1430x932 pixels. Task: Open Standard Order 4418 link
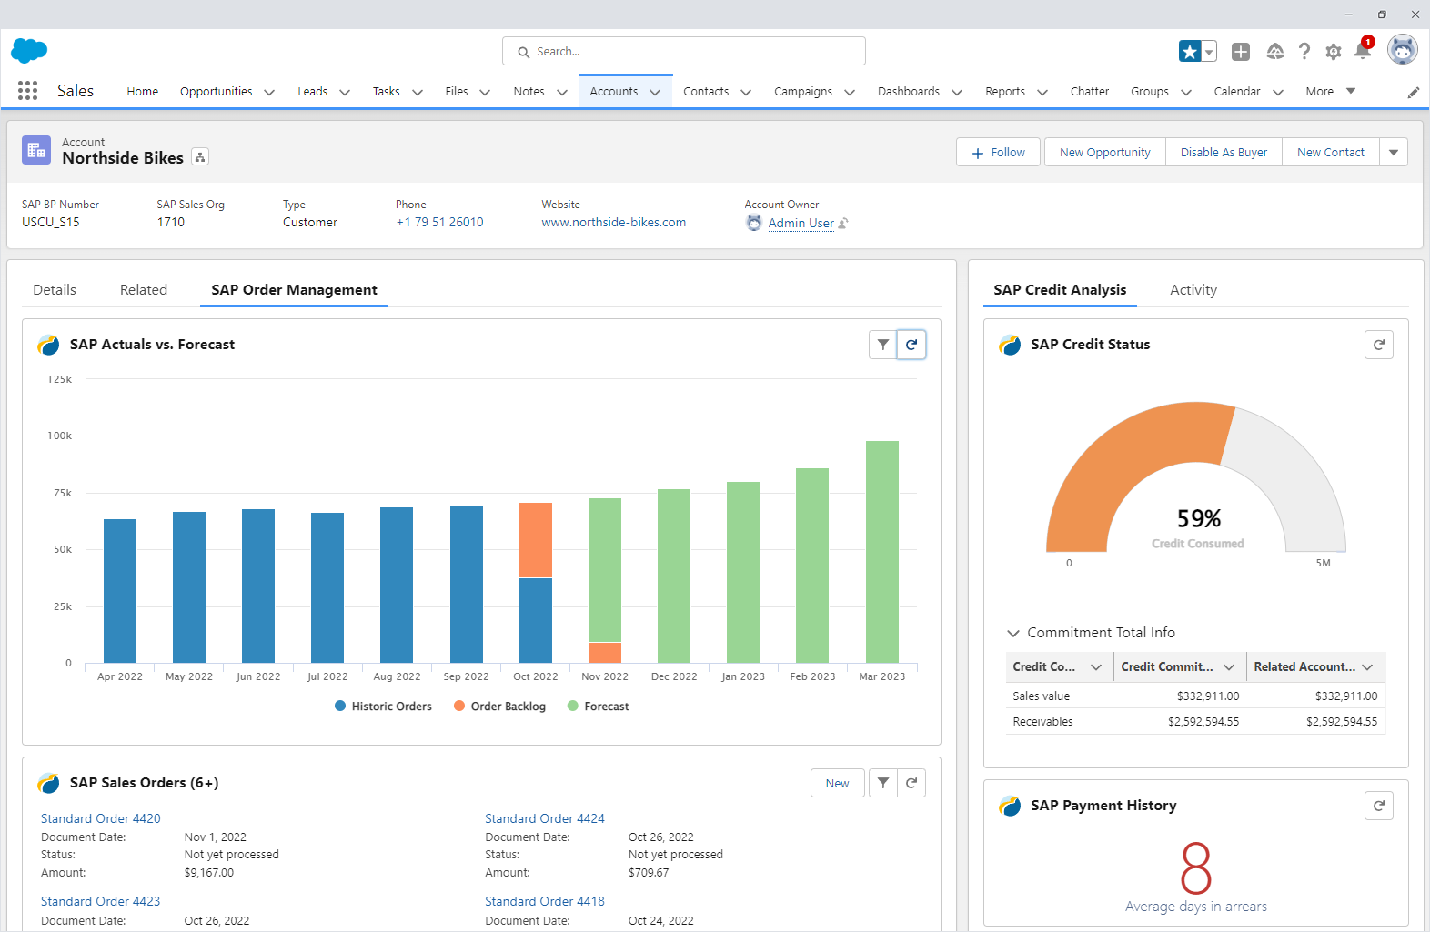coord(545,901)
